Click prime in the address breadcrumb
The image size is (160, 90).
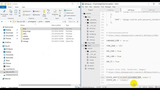40,22
